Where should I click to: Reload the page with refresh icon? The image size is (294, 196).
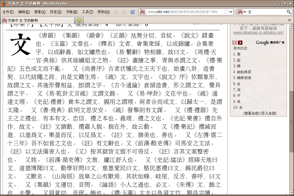[x=133, y=12]
